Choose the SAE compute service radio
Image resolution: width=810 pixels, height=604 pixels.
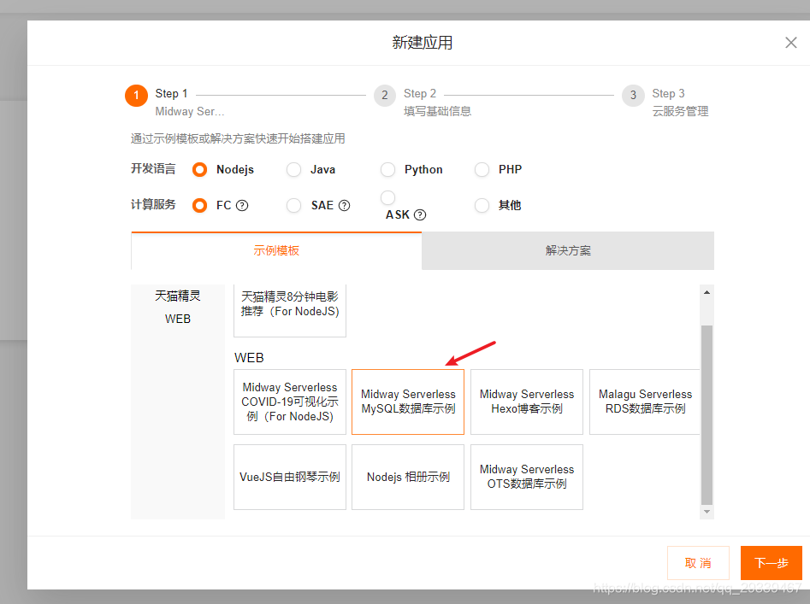coord(294,205)
